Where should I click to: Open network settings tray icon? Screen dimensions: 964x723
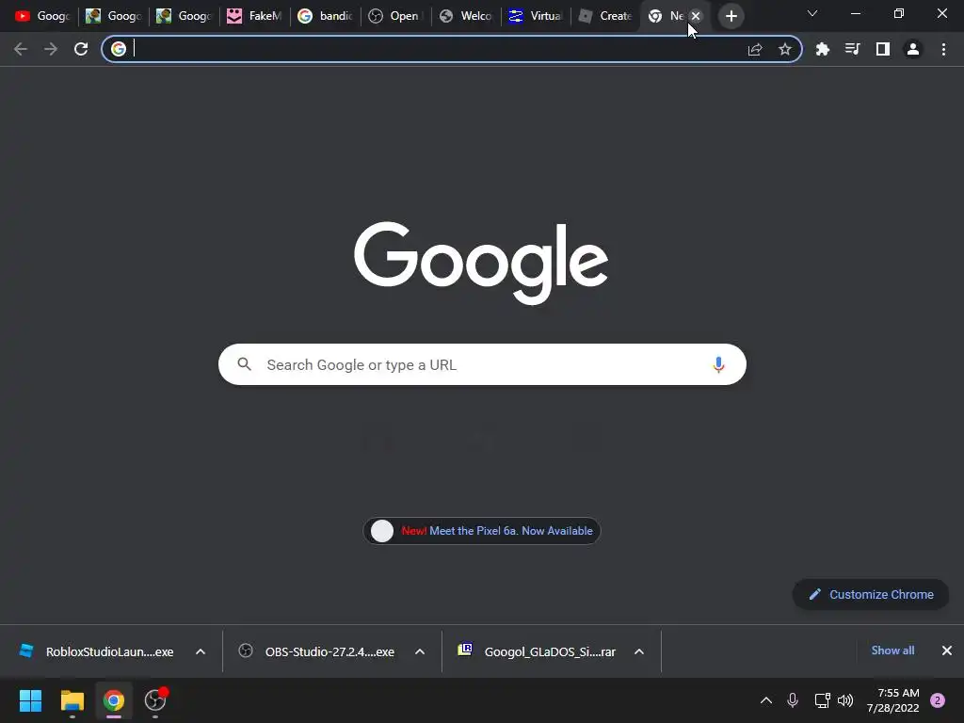point(822,700)
